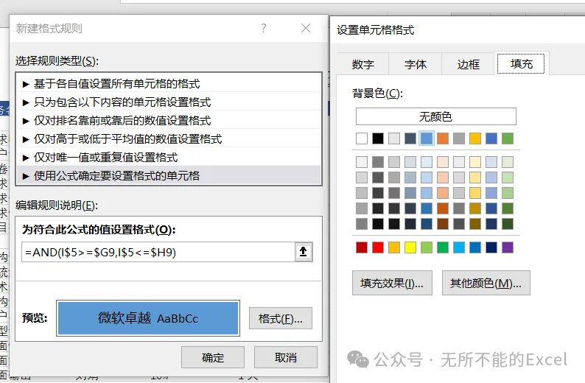Close the 新建格式规则 dialog
This screenshot has width=585, height=383.
point(306,28)
